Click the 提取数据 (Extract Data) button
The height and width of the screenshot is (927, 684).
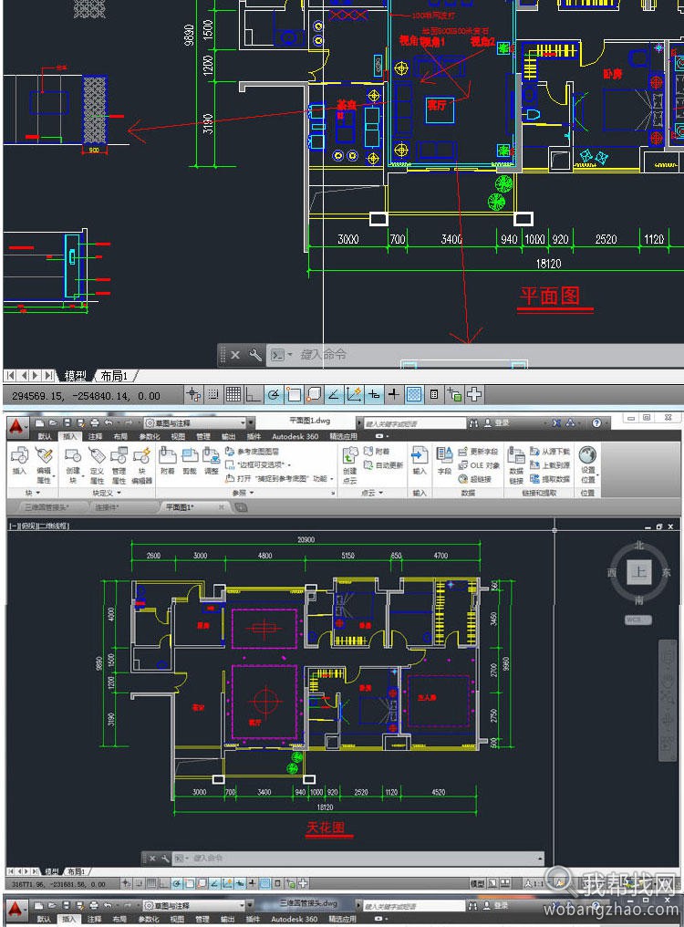pos(551,479)
